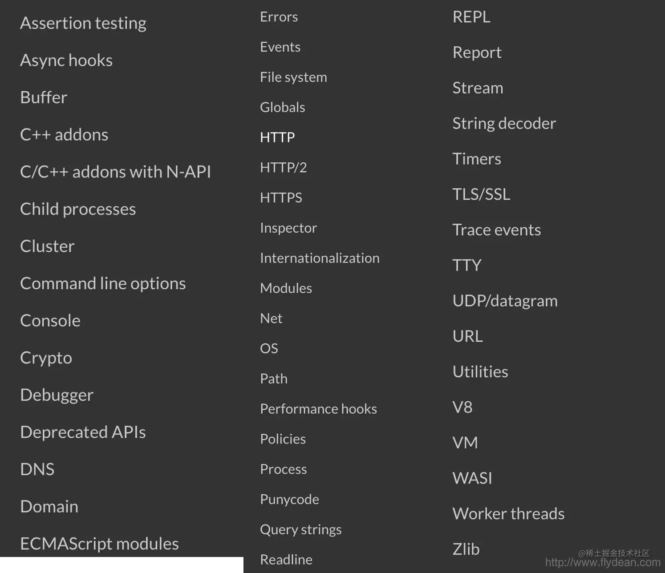Open the Assertion testing documentation link
This screenshot has width=665, height=573.
click(x=83, y=23)
